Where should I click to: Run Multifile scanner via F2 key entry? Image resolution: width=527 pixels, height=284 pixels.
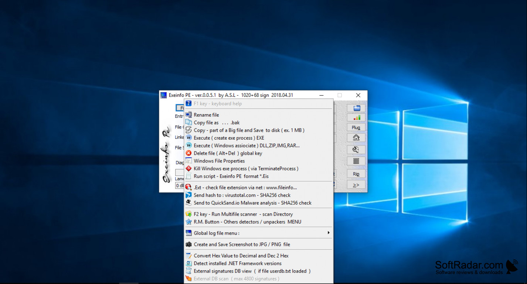click(258, 214)
